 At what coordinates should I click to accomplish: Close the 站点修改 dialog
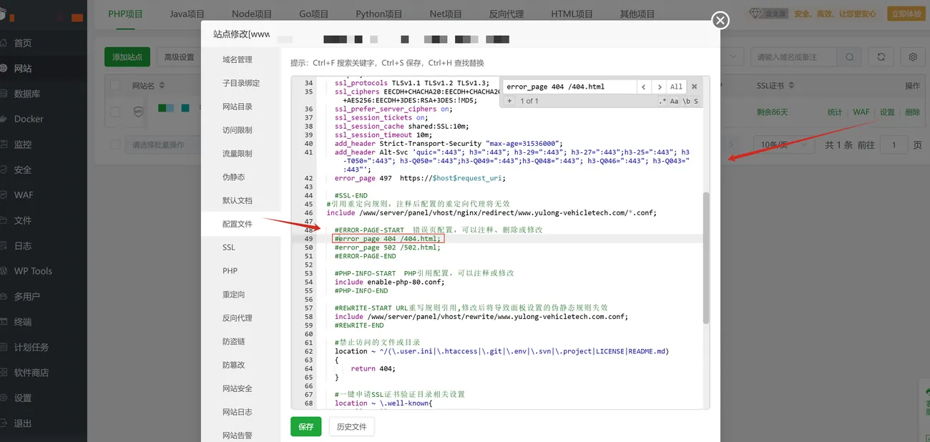720,20
